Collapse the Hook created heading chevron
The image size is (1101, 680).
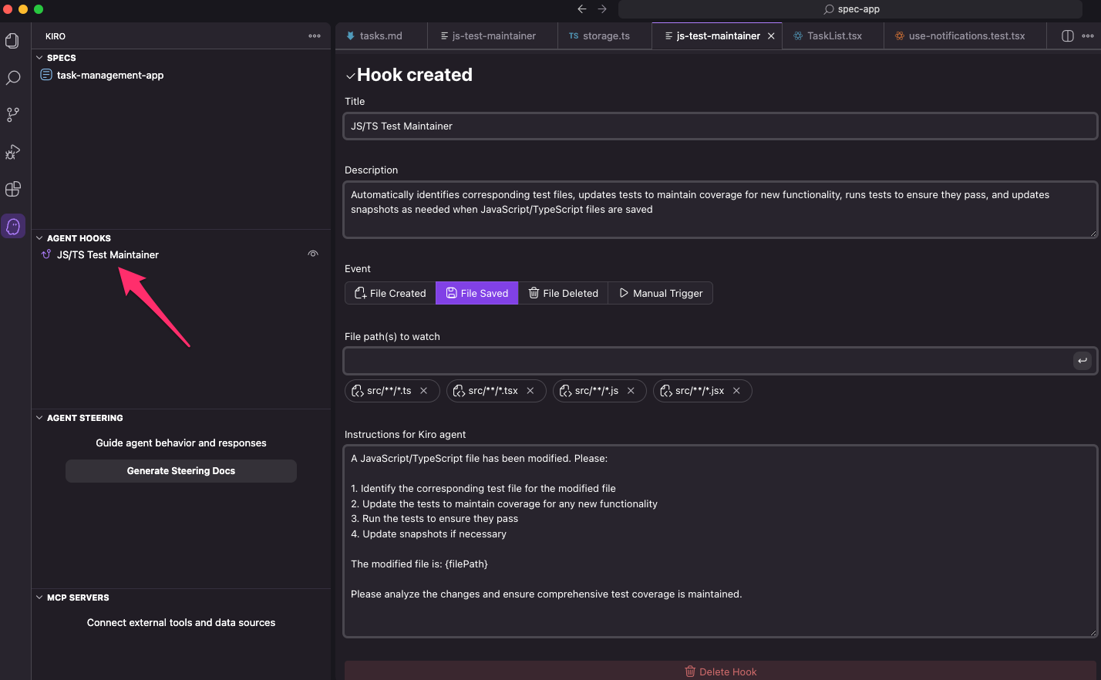pyautogui.click(x=350, y=76)
